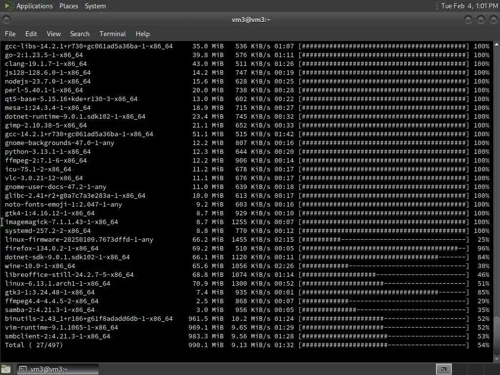Click the vm3@vm3:~ taskbar window button
The width and height of the screenshot is (500, 375).
pos(58,369)
